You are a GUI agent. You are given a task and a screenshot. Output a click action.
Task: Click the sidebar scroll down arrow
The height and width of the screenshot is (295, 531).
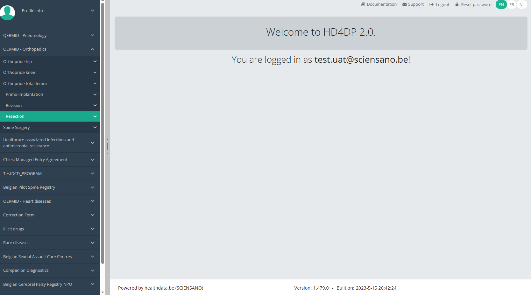[103, 292]
